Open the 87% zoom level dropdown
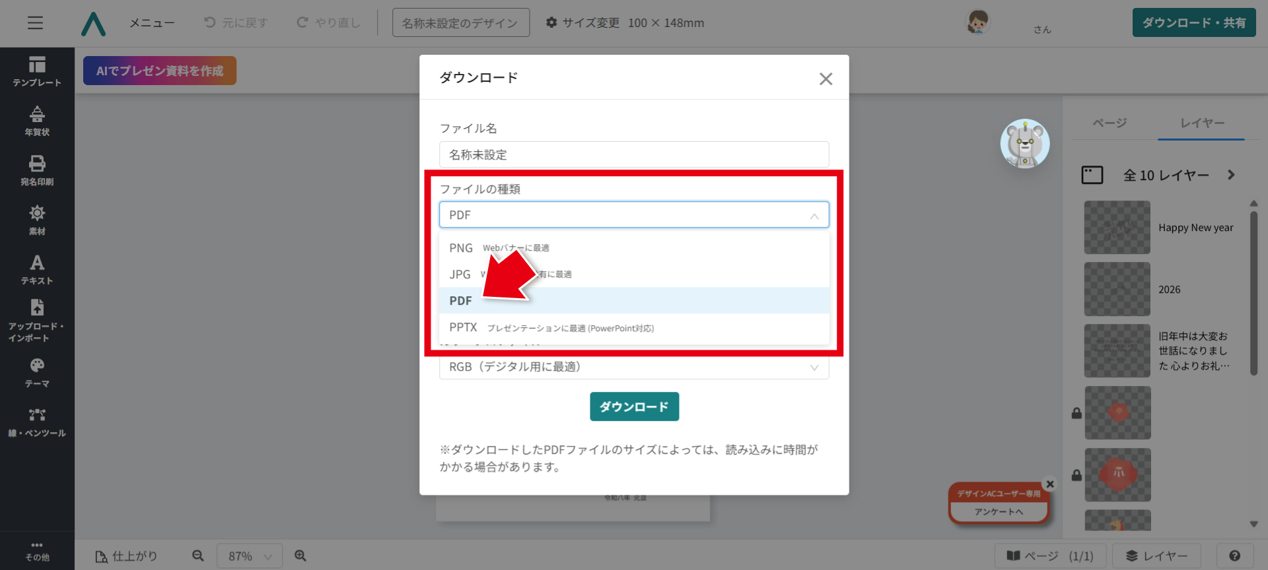The width and height of the screenshot is (1268, 570). point(250,556)
